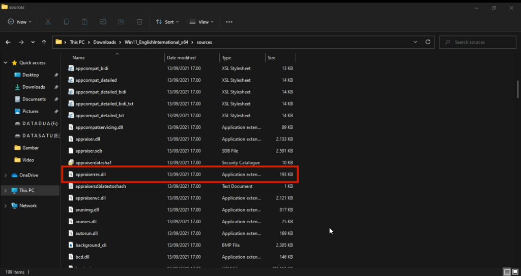Viewport: 521px width, 276px height.
Task: Select Documents in Quick access
Action: (x=34, y=99)
